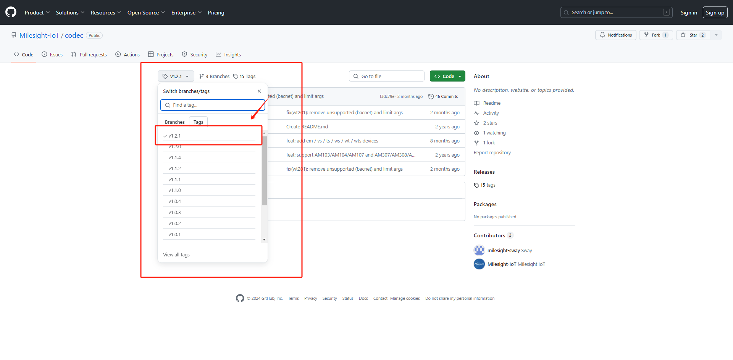The height and width of the screenshot is (360, 733).
Task: Open the Insights tab
Action: (x=228, y=54)
